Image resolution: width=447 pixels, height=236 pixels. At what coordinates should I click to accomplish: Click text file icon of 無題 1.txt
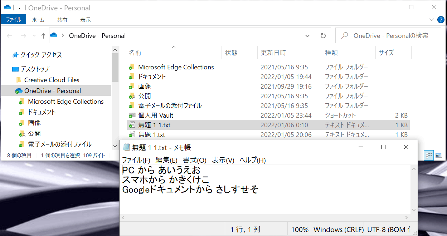click(132, 134)
